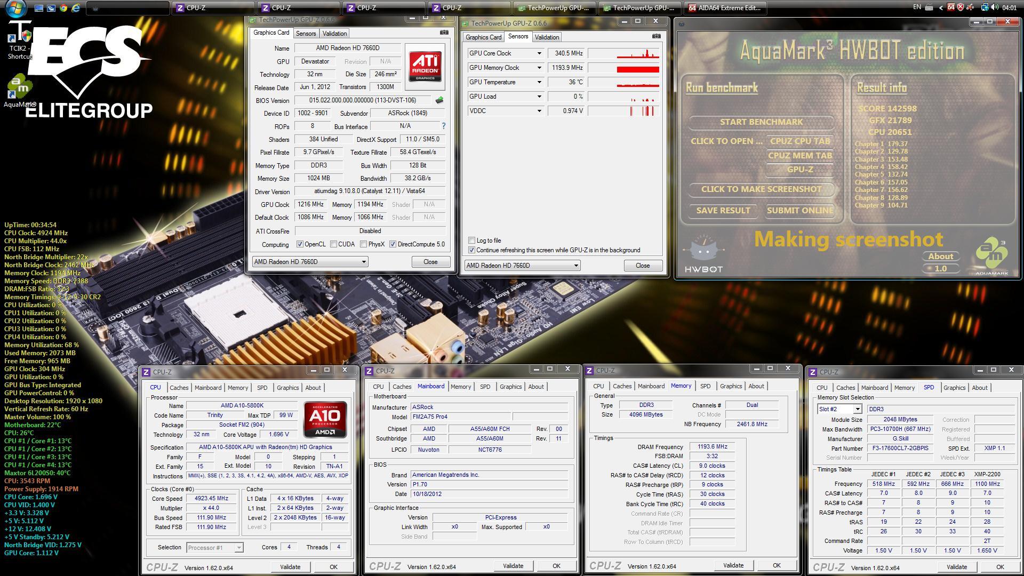Click Validate in the CPU-Z CPU window
1024x576 pixels.
[x=290, y=567]
